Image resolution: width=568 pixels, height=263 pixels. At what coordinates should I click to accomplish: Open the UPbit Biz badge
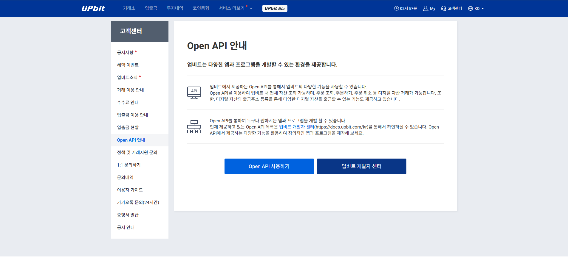(x=275, y=8)
